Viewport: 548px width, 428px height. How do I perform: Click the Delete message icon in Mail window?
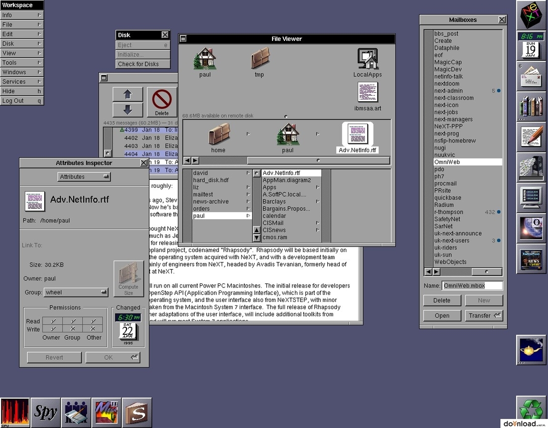pos(162,102)
